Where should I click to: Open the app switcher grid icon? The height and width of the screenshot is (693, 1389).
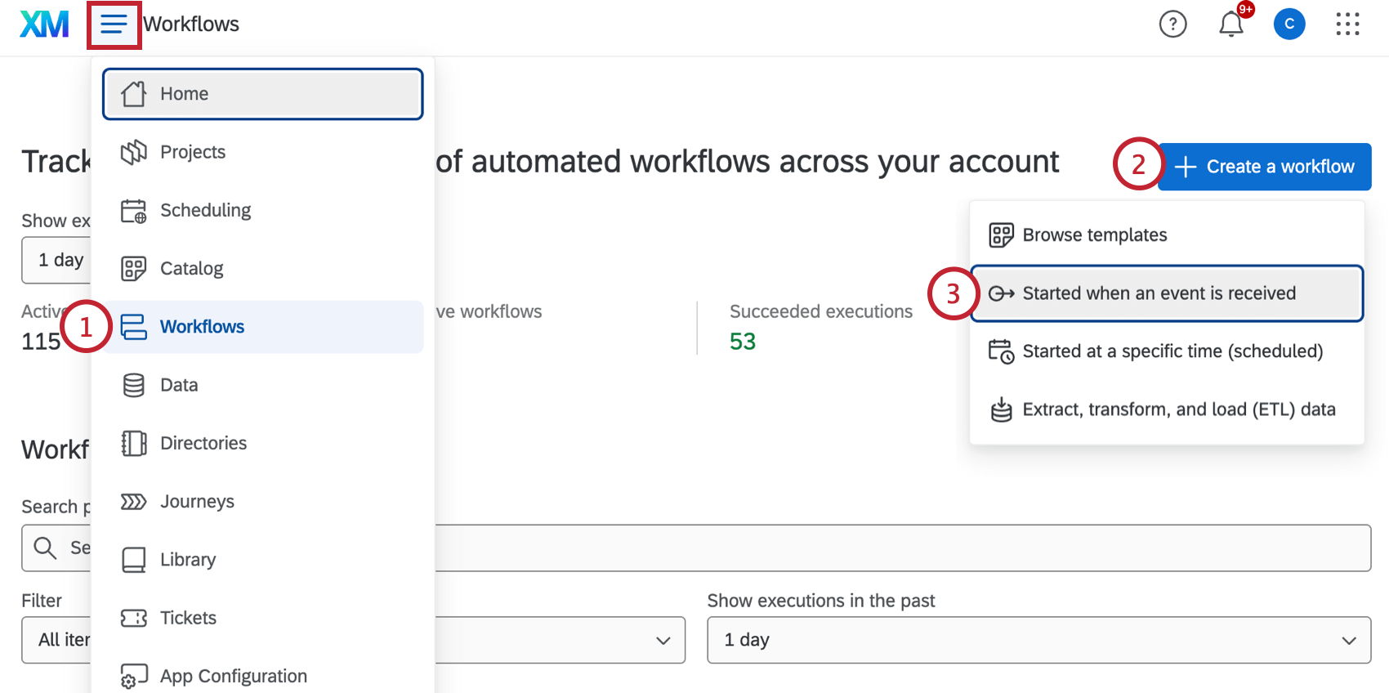1347,25
